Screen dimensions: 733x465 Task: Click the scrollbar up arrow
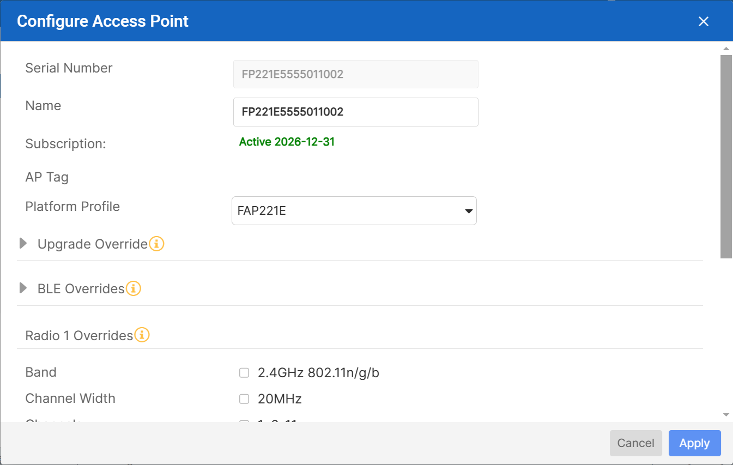click(x=726, y=49)
